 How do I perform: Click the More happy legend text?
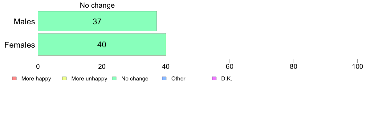[x=36, y=79]
